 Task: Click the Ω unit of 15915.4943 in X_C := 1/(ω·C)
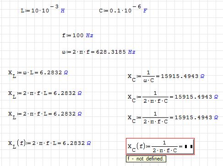(202, 76)
